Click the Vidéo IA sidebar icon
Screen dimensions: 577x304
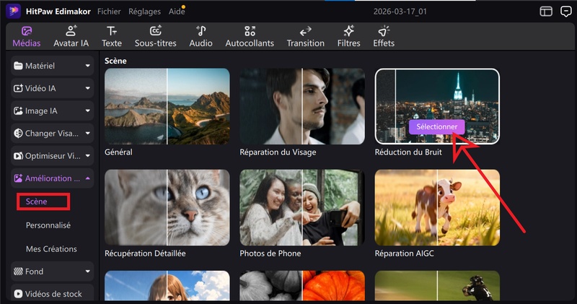18,88
